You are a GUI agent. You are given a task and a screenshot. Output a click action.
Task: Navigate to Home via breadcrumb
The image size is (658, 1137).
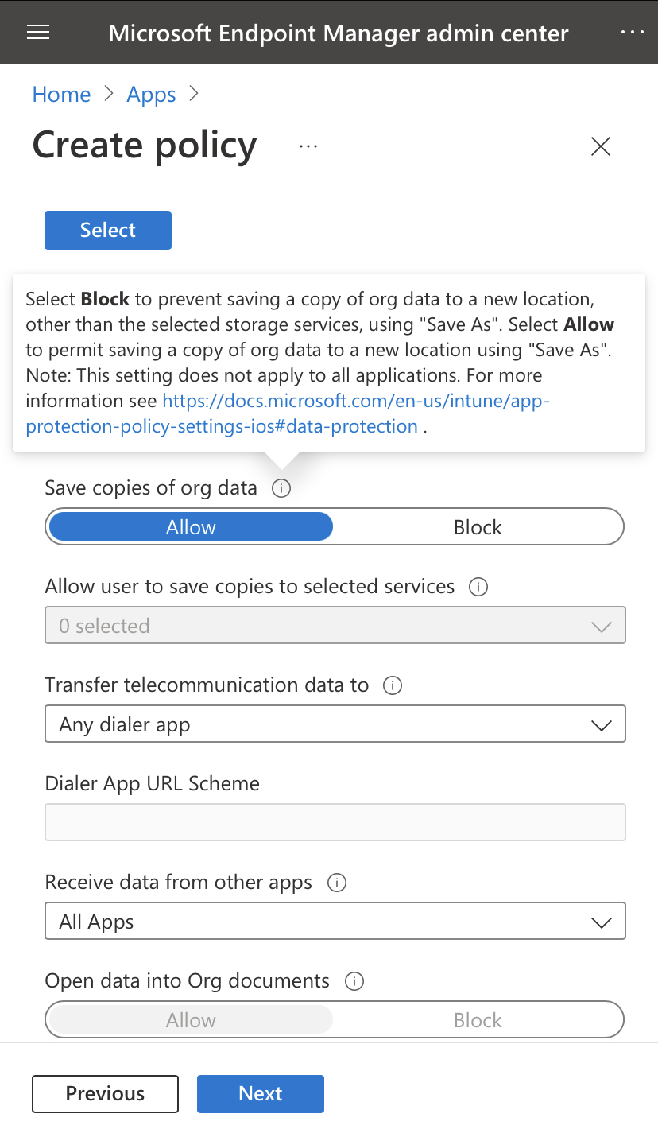tap(61, 94)
